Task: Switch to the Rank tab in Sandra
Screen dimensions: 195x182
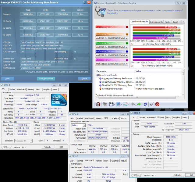Action: (167, 22)
